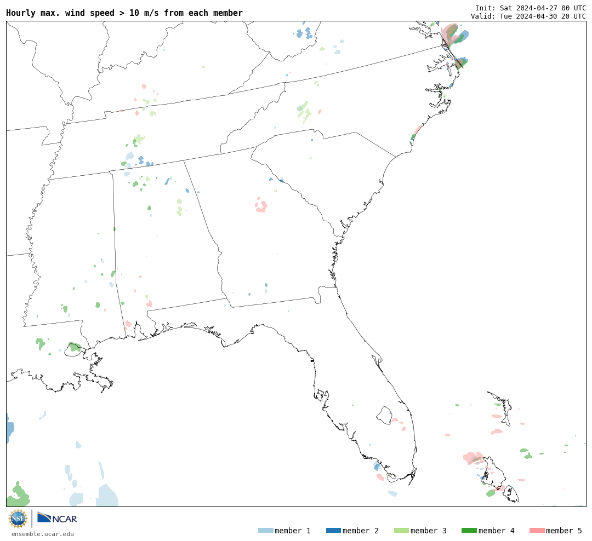Click the 'Hourly max. wind speed' title
The image size is (592, 541).
pos(124,13)
